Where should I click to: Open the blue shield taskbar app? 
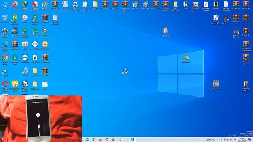(132, 140)
